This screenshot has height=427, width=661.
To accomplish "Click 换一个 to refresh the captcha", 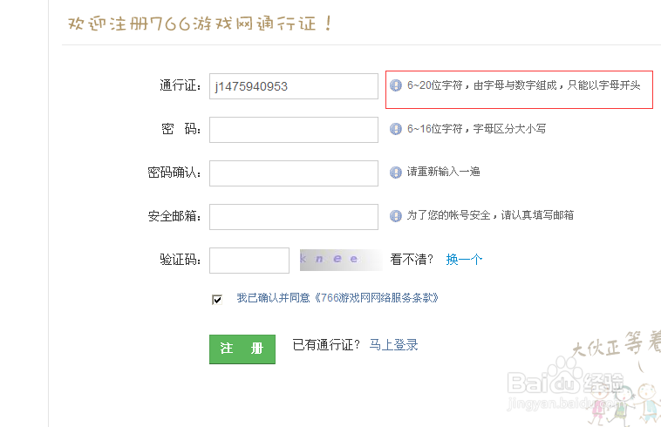I will pyautogui.click(x=464, y=259).
